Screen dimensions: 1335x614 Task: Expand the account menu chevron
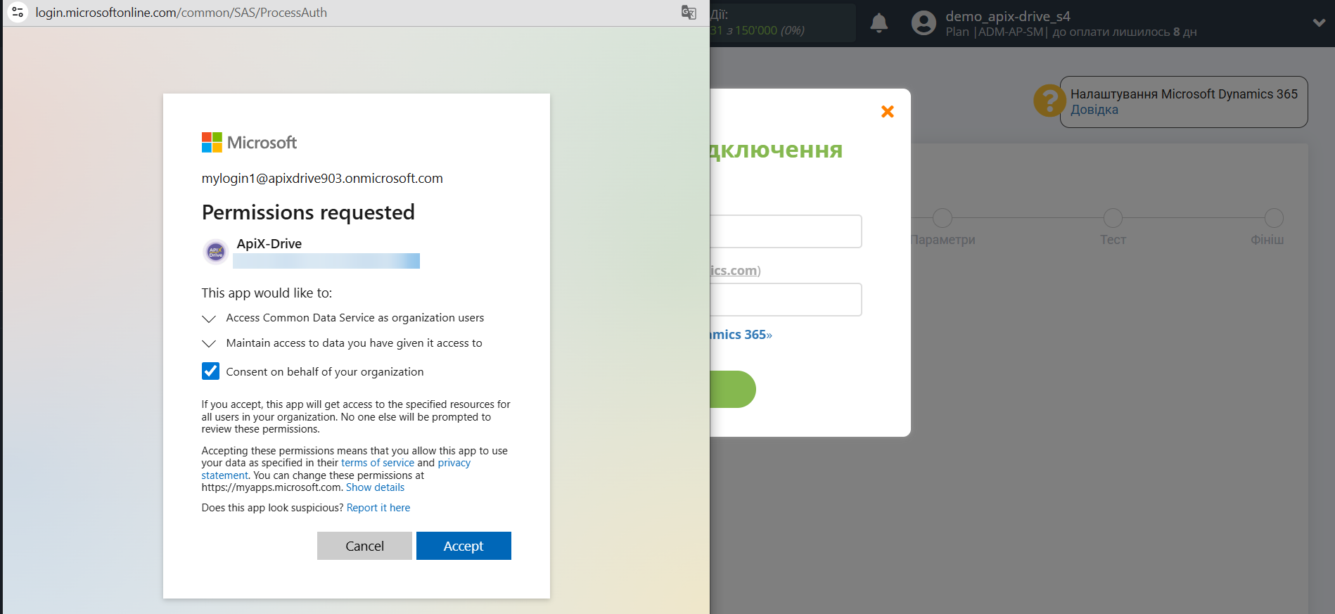[x=1319, y=23]
